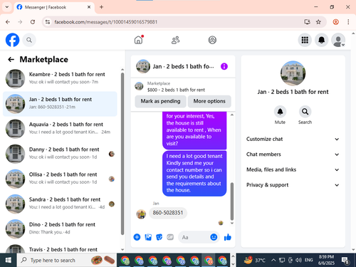This screenshot has height=267, width=356.
Task: Open the Groups icon in top bar
Action: pyautogui.click(x=212, y=40)
